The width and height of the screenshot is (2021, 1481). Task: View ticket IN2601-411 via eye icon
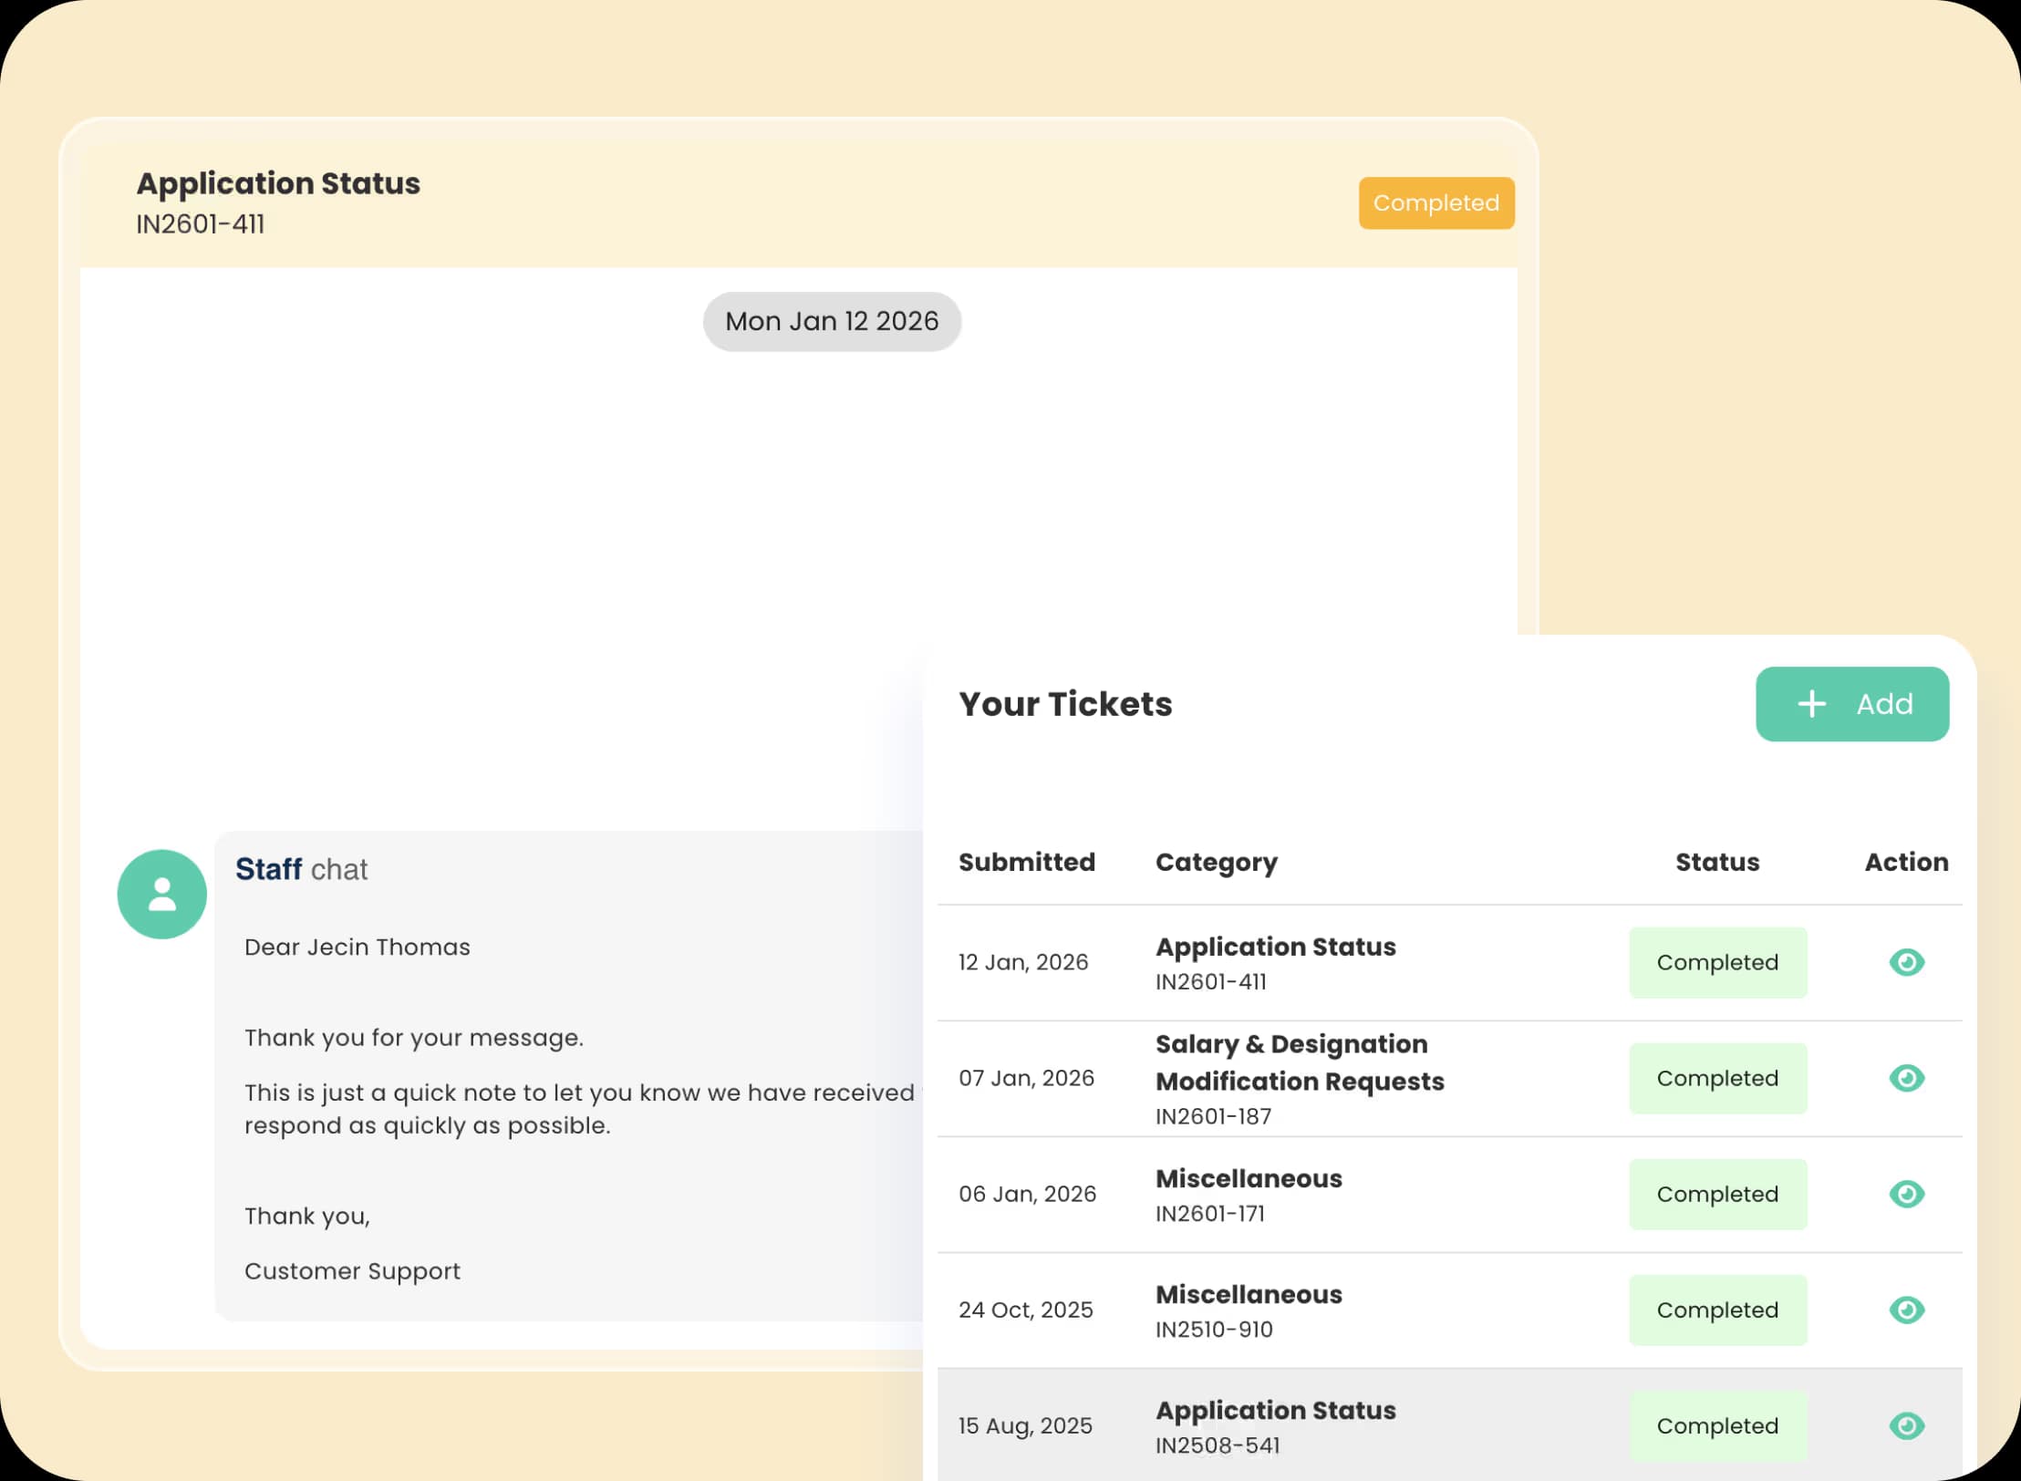tap(1906, 962)
